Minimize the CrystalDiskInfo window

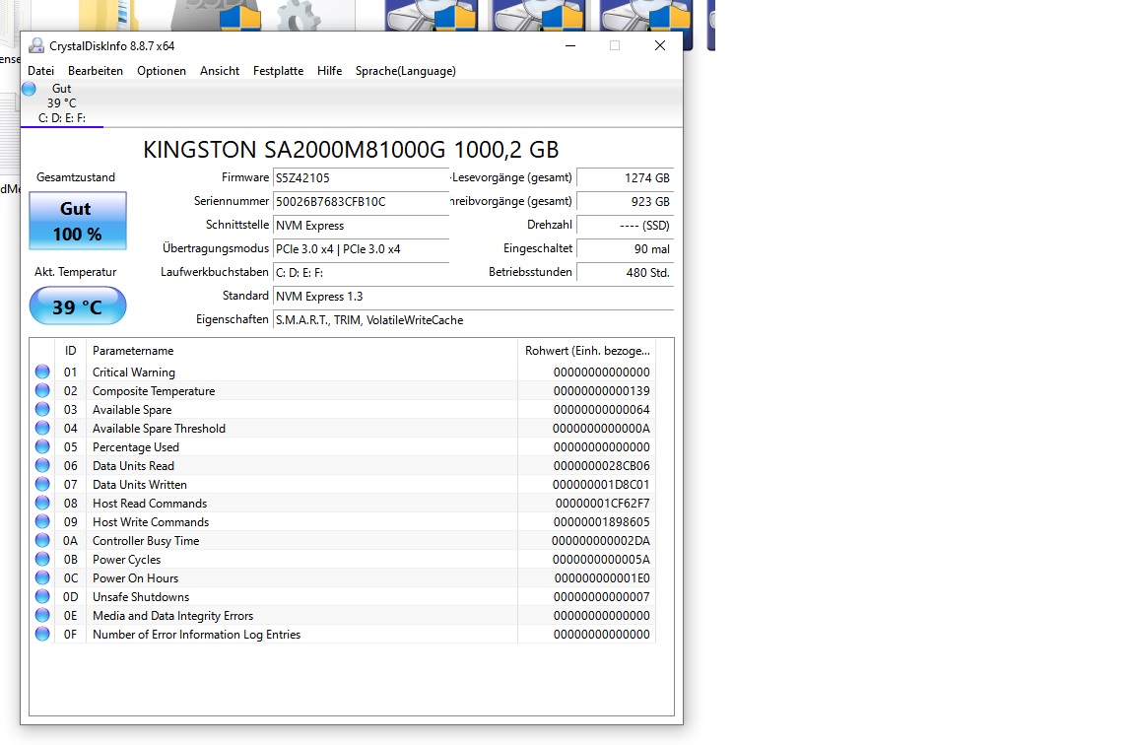(570, 45)
